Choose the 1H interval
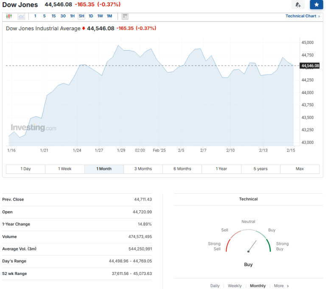Viewport: 328px width, 289px height. point(72,16)
